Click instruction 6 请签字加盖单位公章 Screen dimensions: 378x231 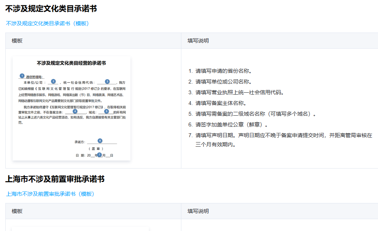click(231, 125)
